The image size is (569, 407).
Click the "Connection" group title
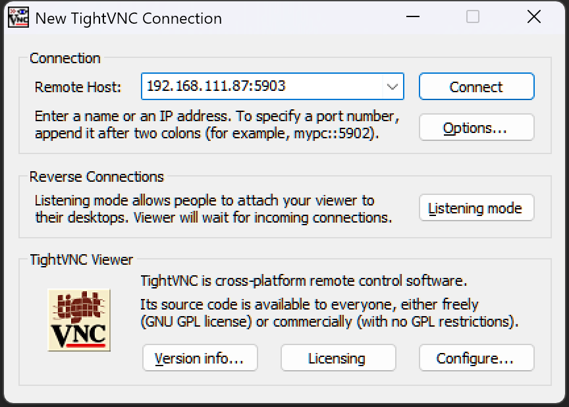[65, 58]
